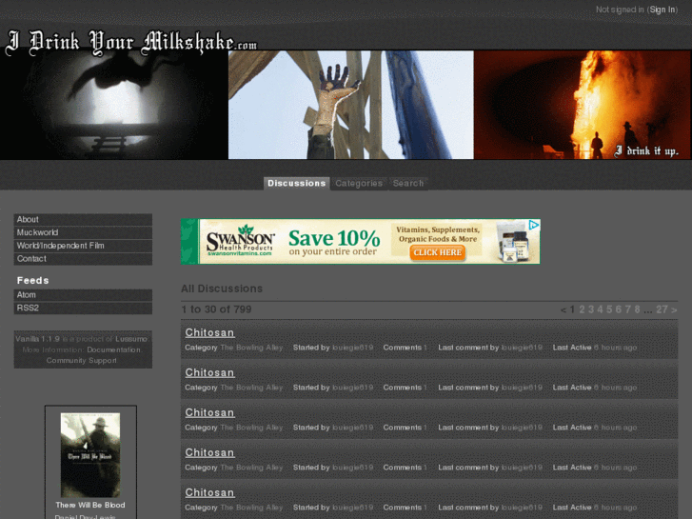Screen dimensions: 692x519
Task: Go to page 6 of discussions
Action: coord(619,309)
